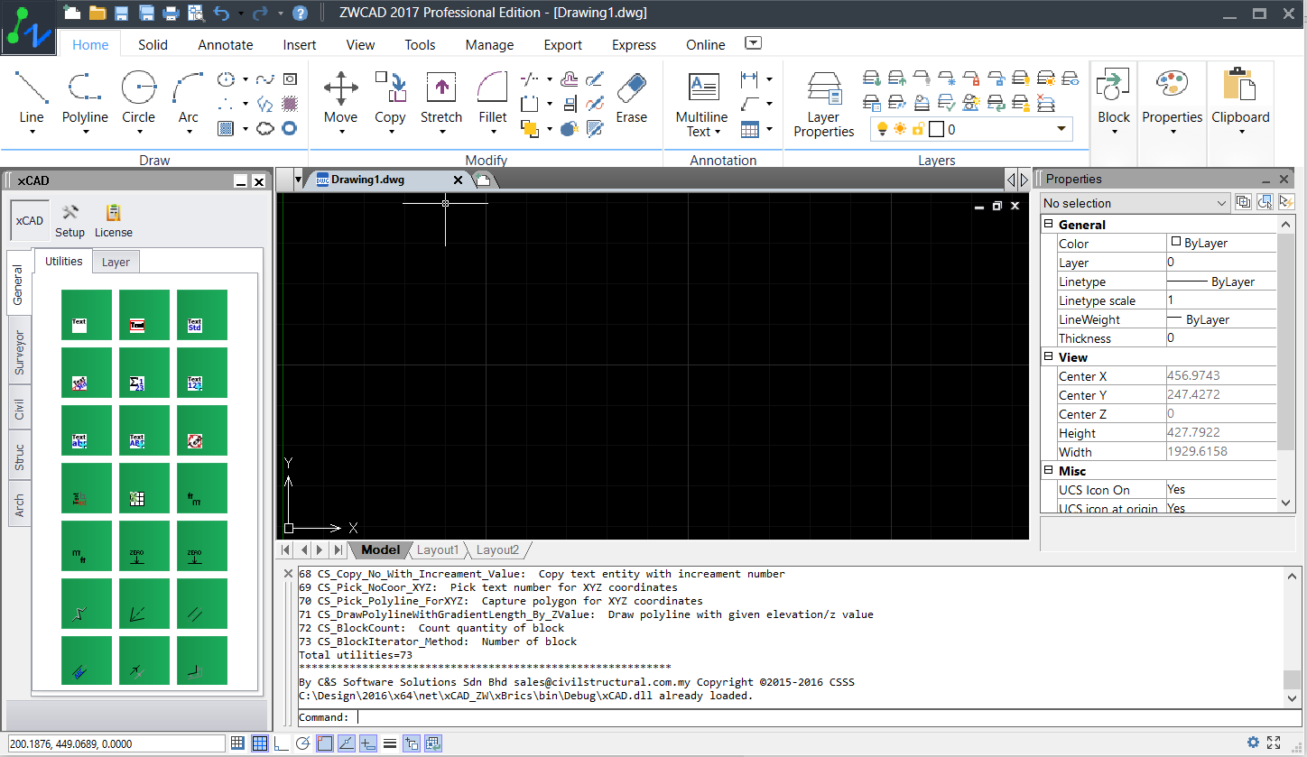
Task: Click the Multiline Text tool icon
Action: [x=702, y=88]
